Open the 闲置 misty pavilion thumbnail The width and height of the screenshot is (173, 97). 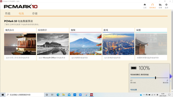click(x=151, y=44)
